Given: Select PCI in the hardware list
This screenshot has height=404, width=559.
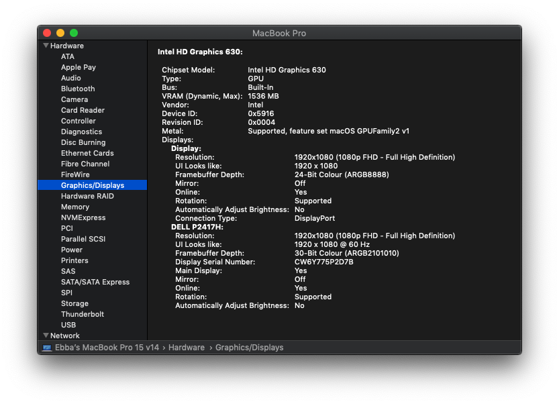Looking at the screenshot, I should point(66,228).
